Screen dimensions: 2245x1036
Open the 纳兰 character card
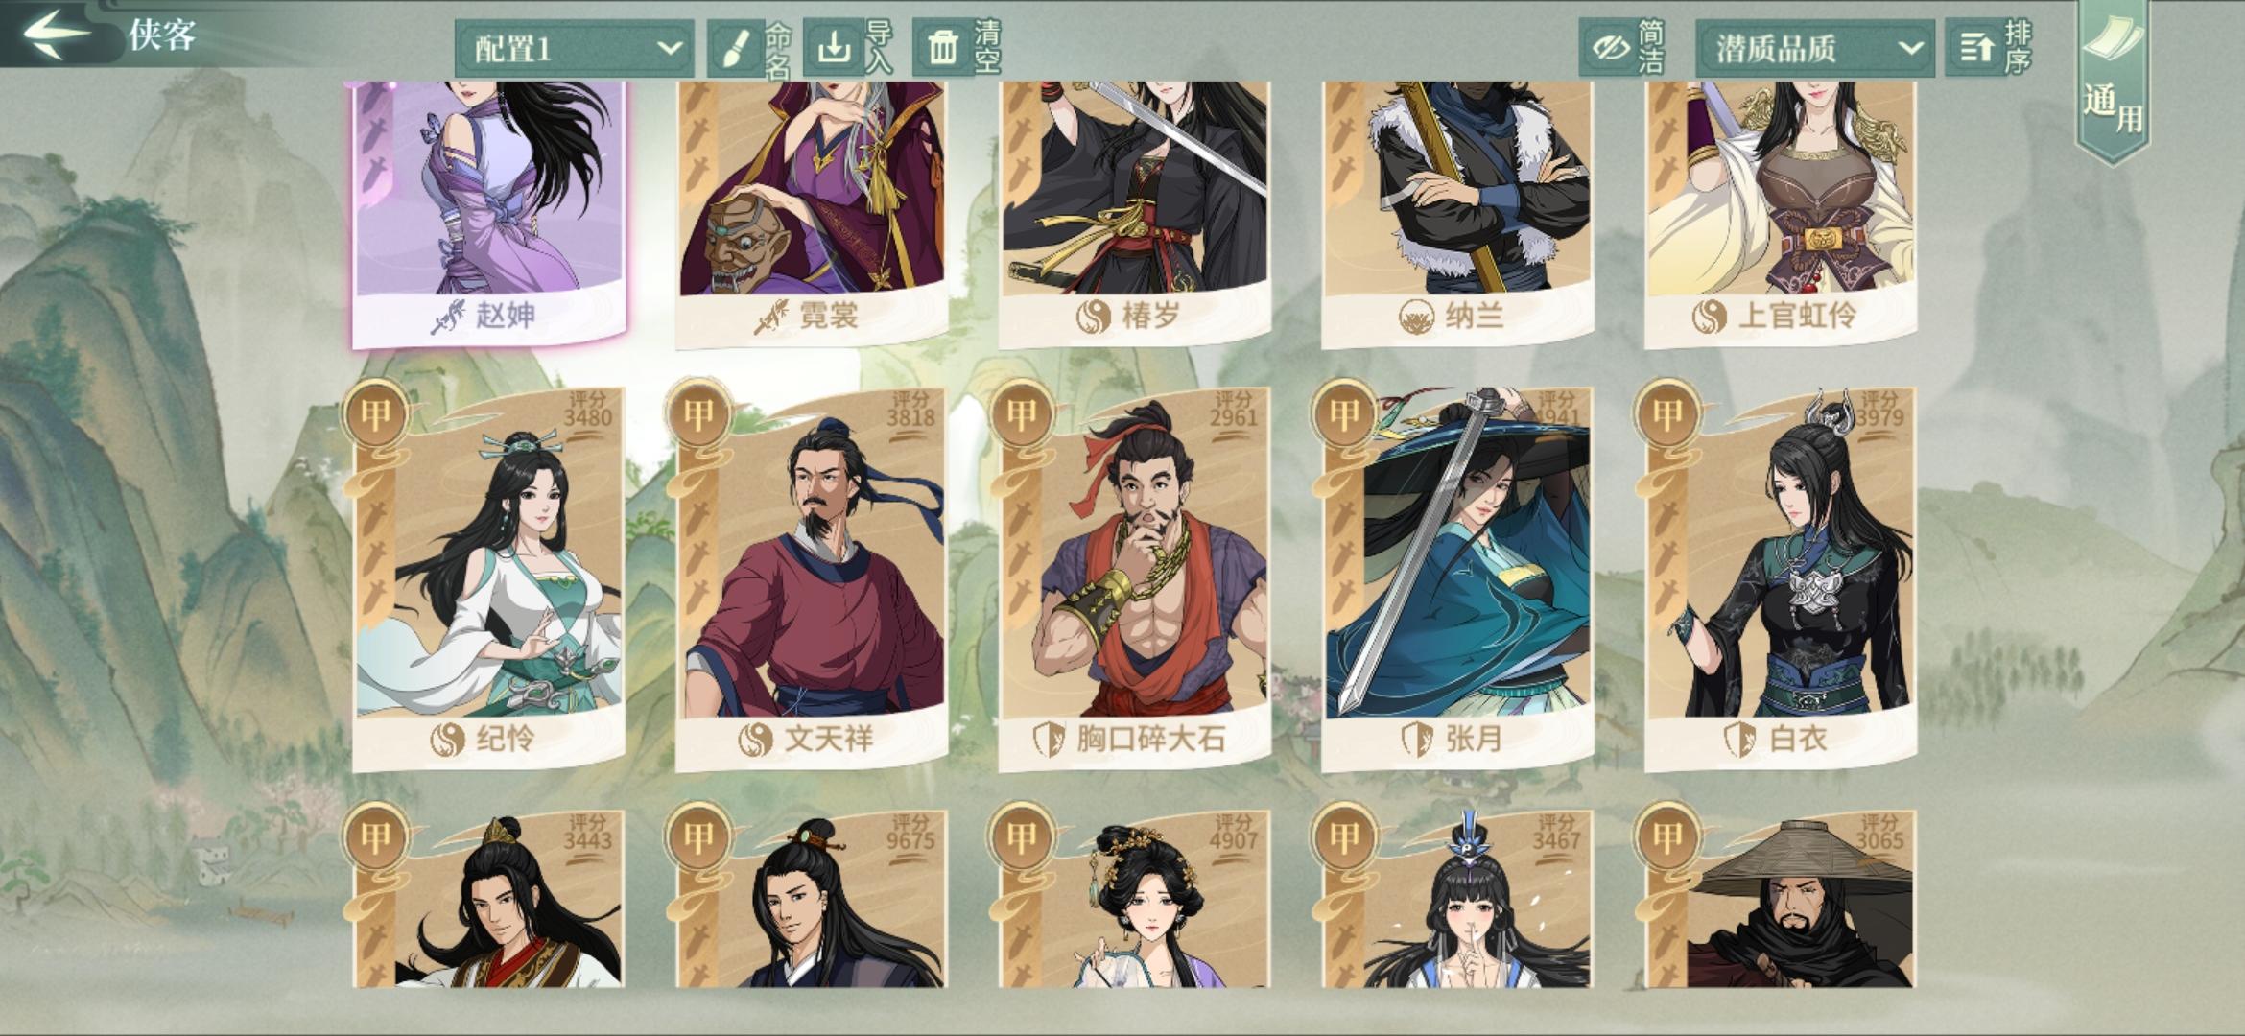[1458, 213]
